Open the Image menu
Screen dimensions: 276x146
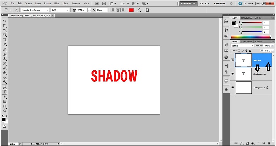tap(28, 4)
